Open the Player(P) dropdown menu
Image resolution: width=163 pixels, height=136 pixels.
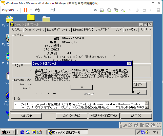[10, 10]
